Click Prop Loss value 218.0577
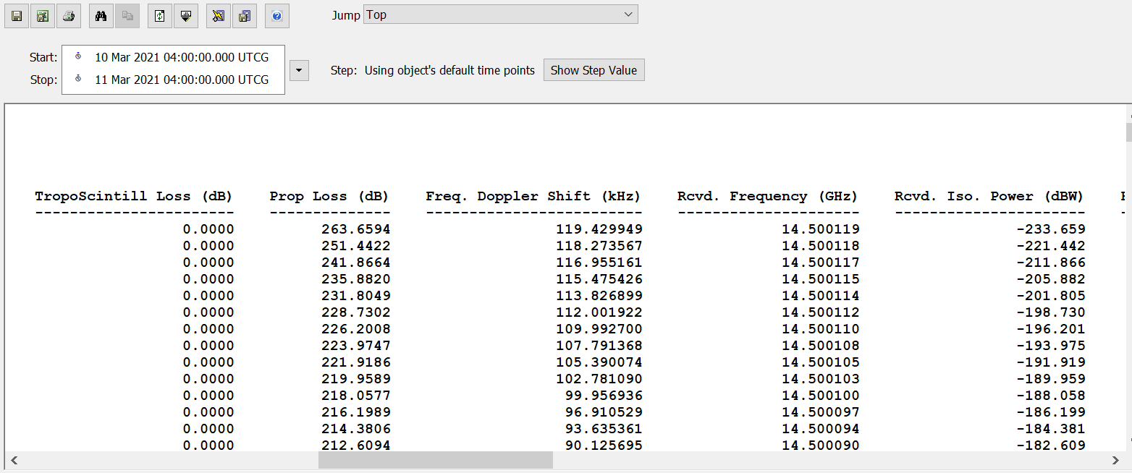The height and width of the screenshot is (473, 1132). 355,396
